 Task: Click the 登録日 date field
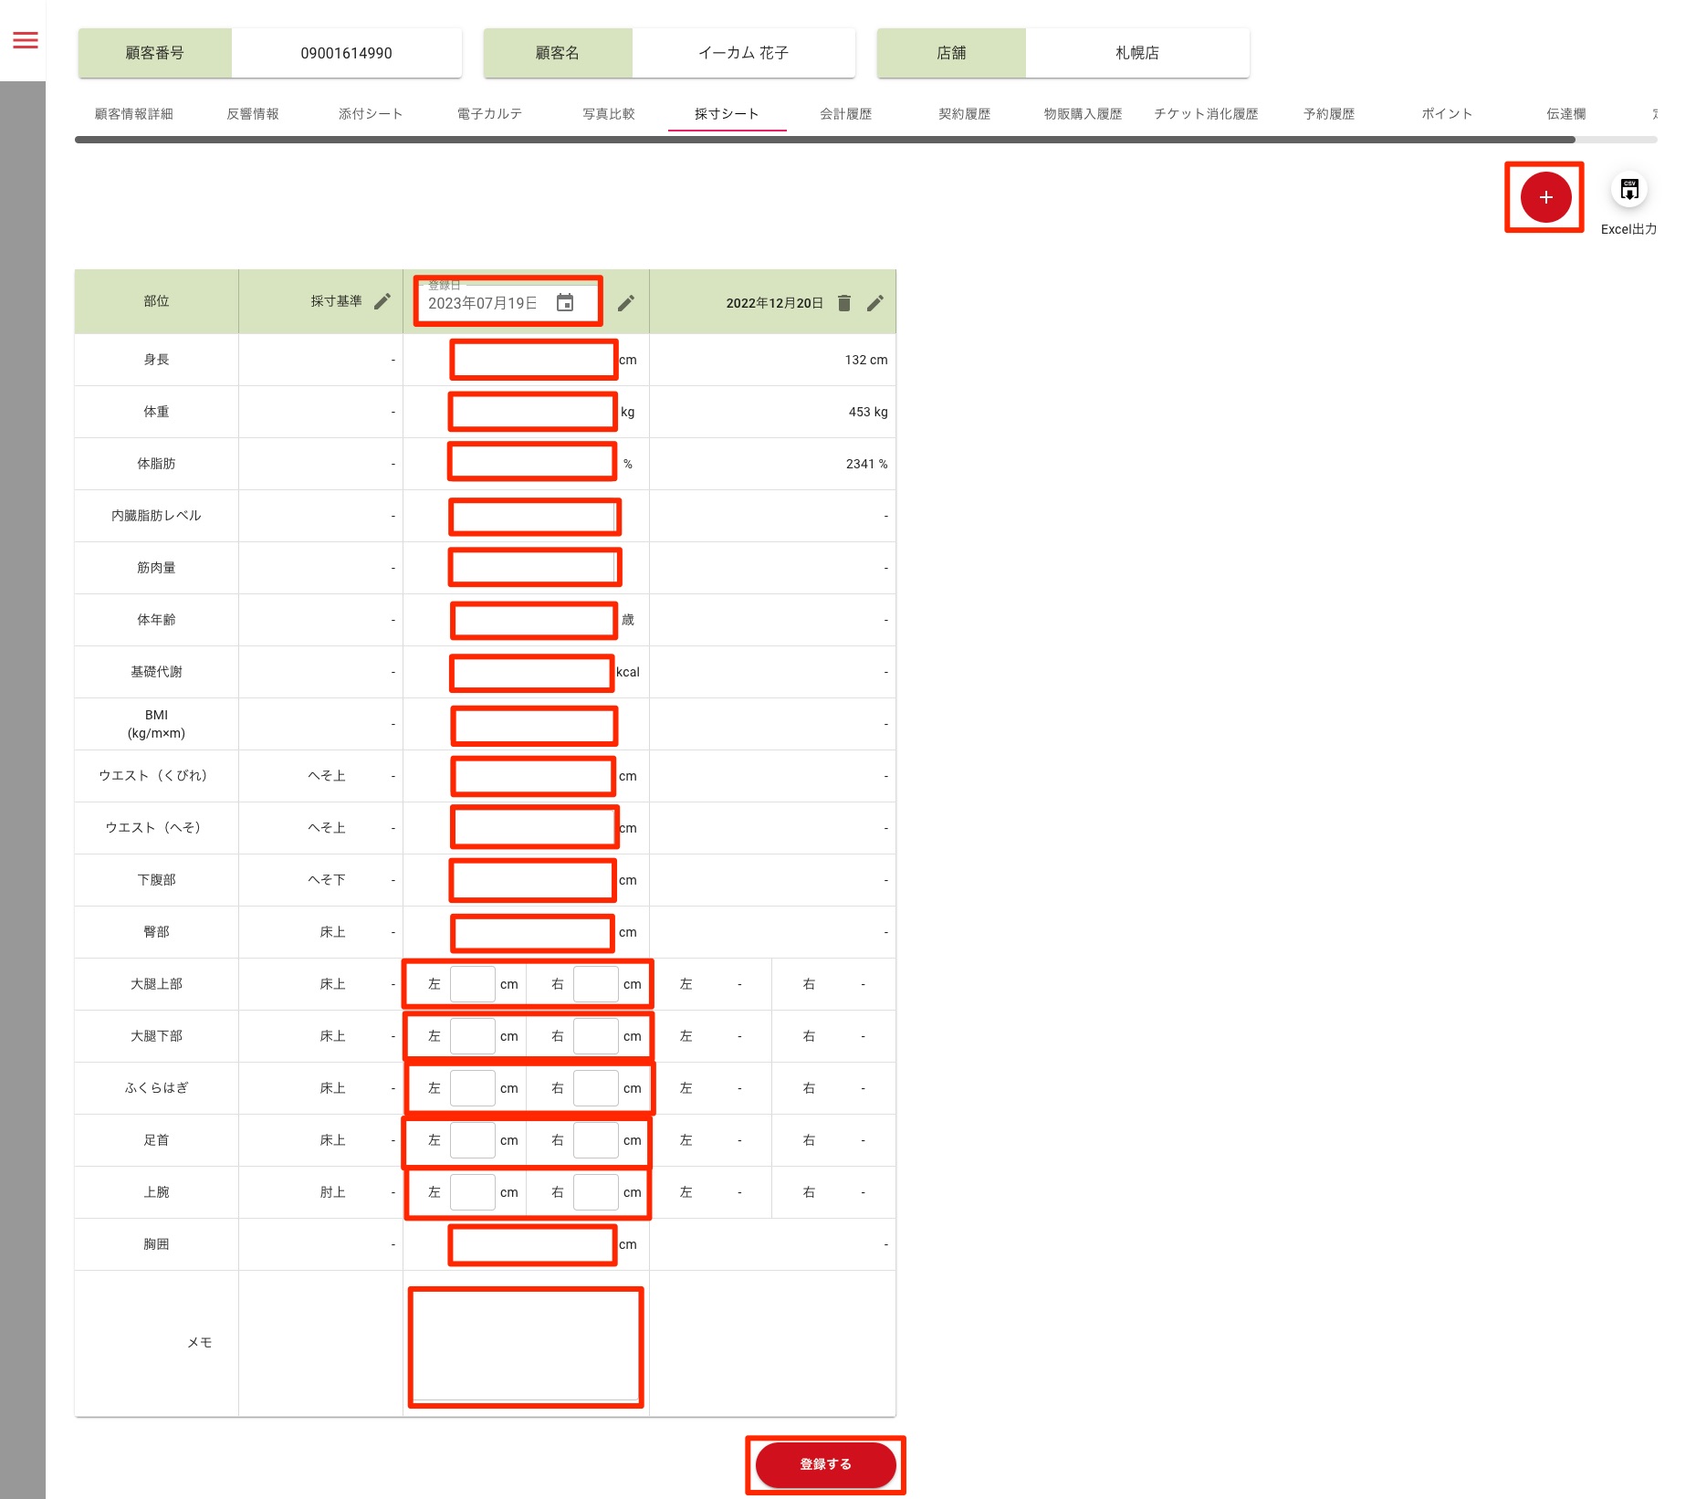click(x=484, y=303)
